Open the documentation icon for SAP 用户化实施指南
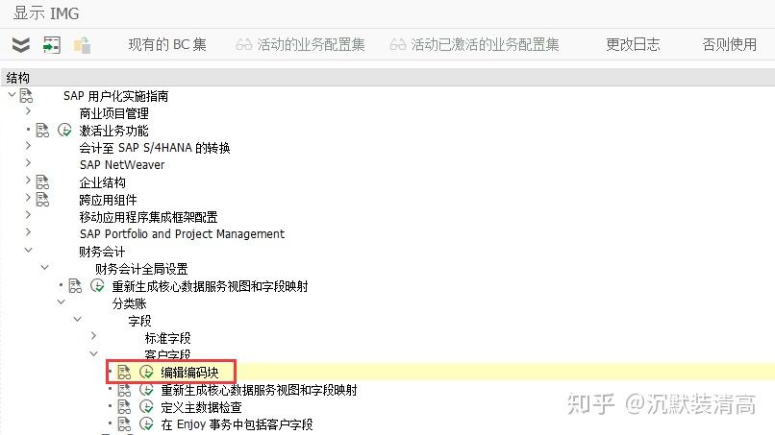The width and height of the screenshot is (775, 435). click(x=26, y=96)
